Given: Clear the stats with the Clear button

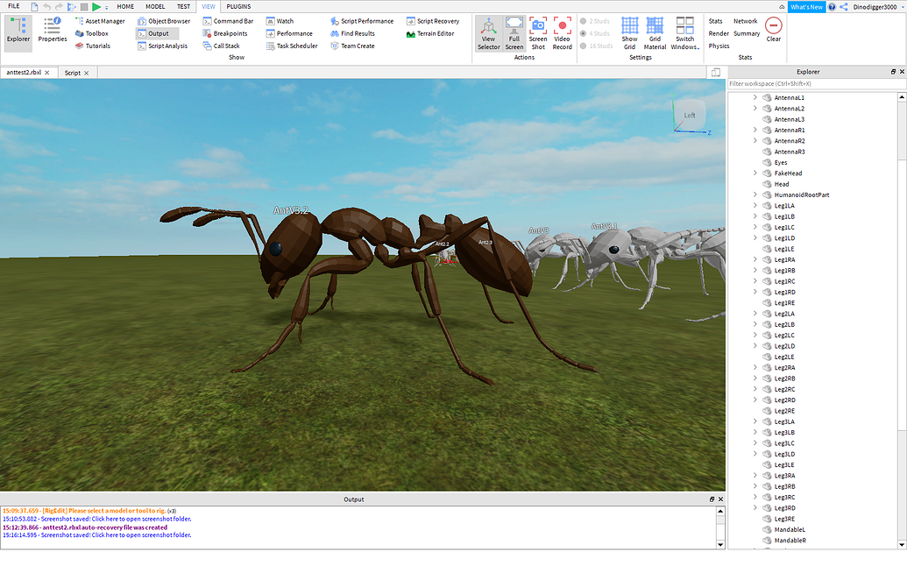Looking at the screenshot, I should pyautogui.click(x=773, y=27).
